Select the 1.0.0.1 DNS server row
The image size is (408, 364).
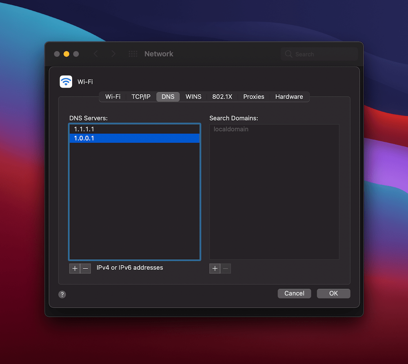(x=135, y=138)
